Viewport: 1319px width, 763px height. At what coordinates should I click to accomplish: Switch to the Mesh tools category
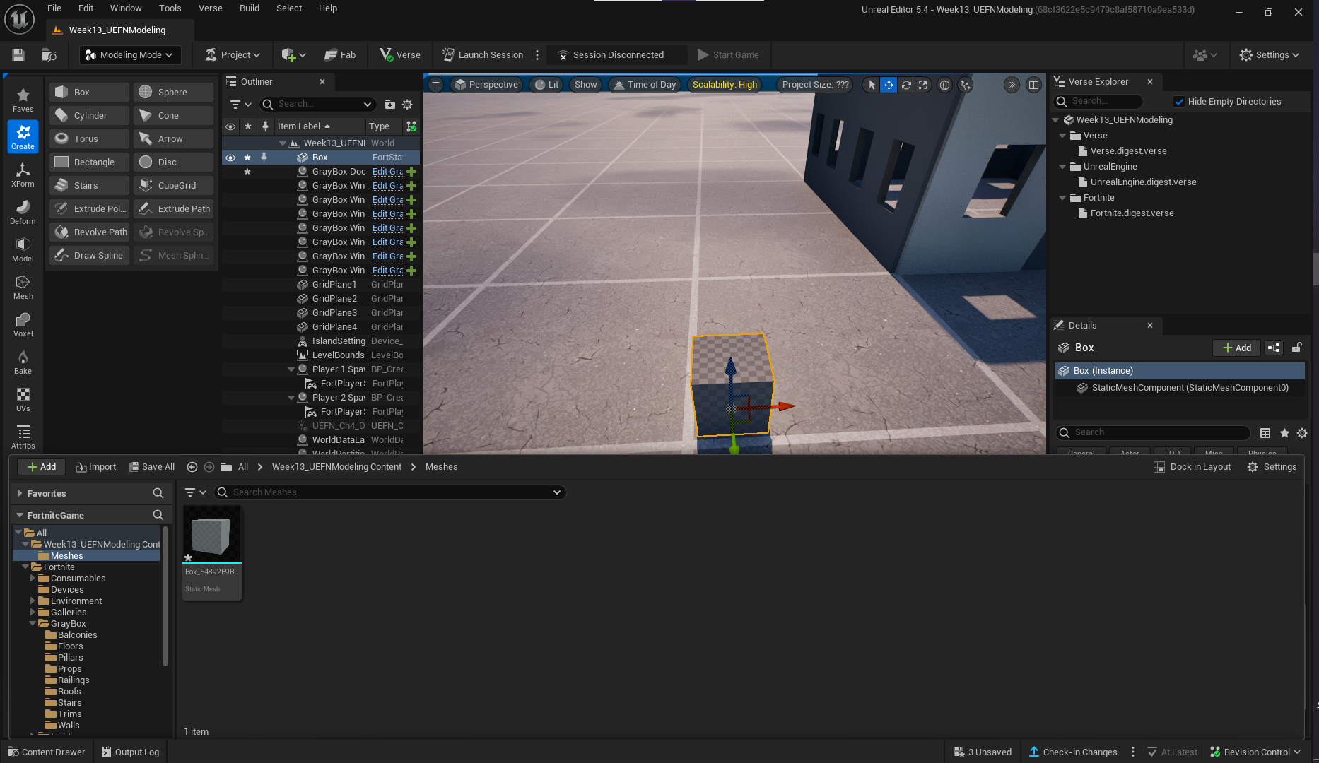[23, 287]
